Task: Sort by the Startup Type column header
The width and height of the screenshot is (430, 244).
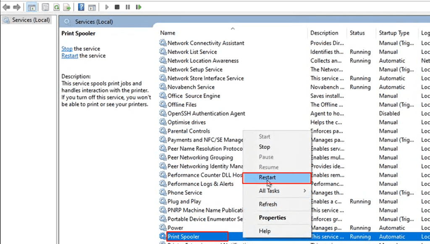Action: click(x=394, y=33)
